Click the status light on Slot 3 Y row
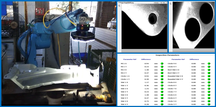 click(x=162, y=98)
